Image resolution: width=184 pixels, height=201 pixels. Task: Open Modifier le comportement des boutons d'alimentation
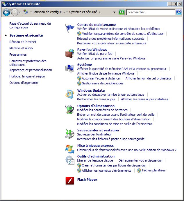click(x=114, y=119)
